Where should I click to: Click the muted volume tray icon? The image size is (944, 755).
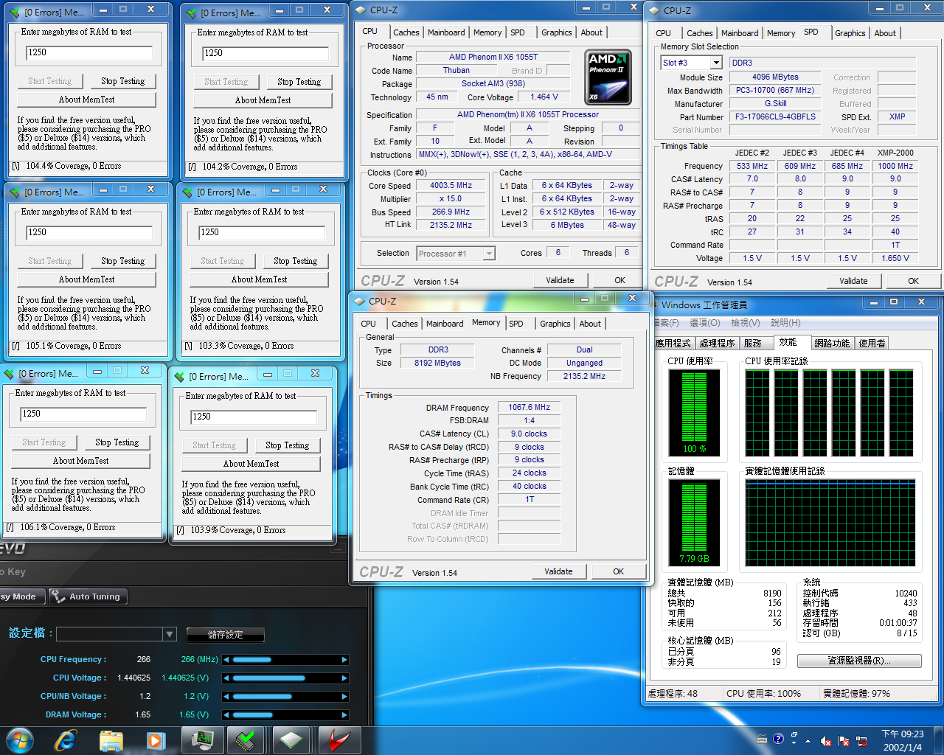coord(826,741)
